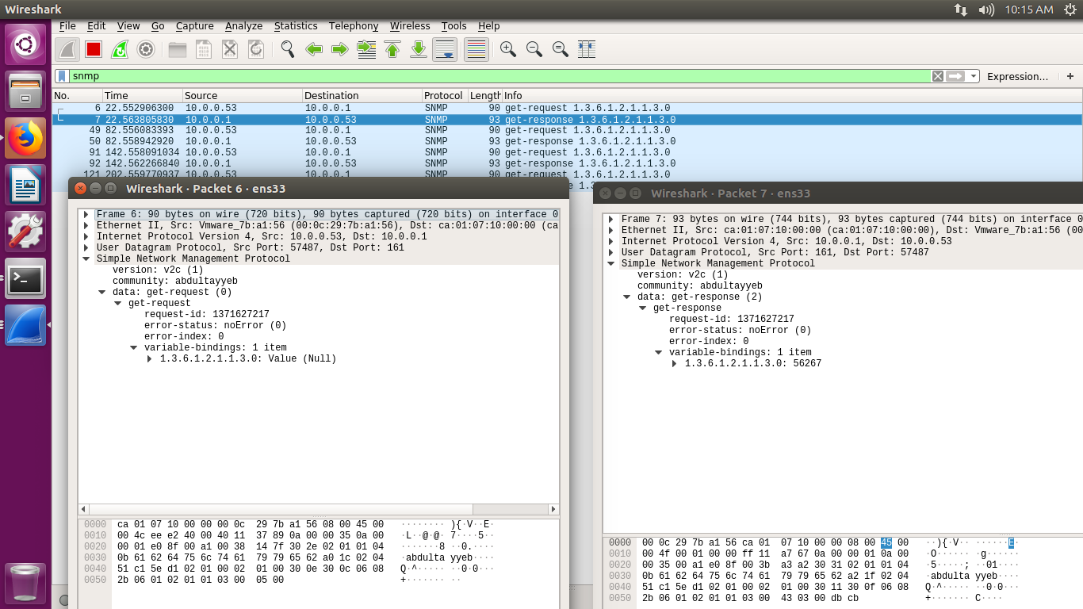The width and height of the screenshot is (1083, 609).
Task: Jump to the last packet
Action: tap(419, 49)
